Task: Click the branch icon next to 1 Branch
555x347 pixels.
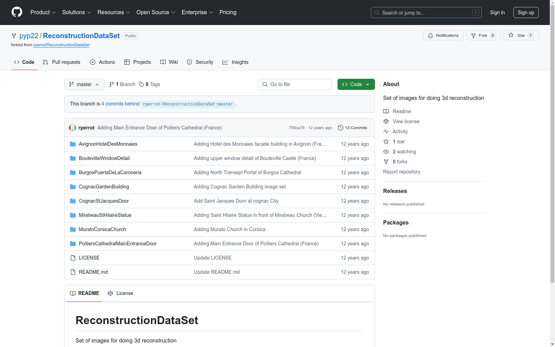Action: [112, 84]
